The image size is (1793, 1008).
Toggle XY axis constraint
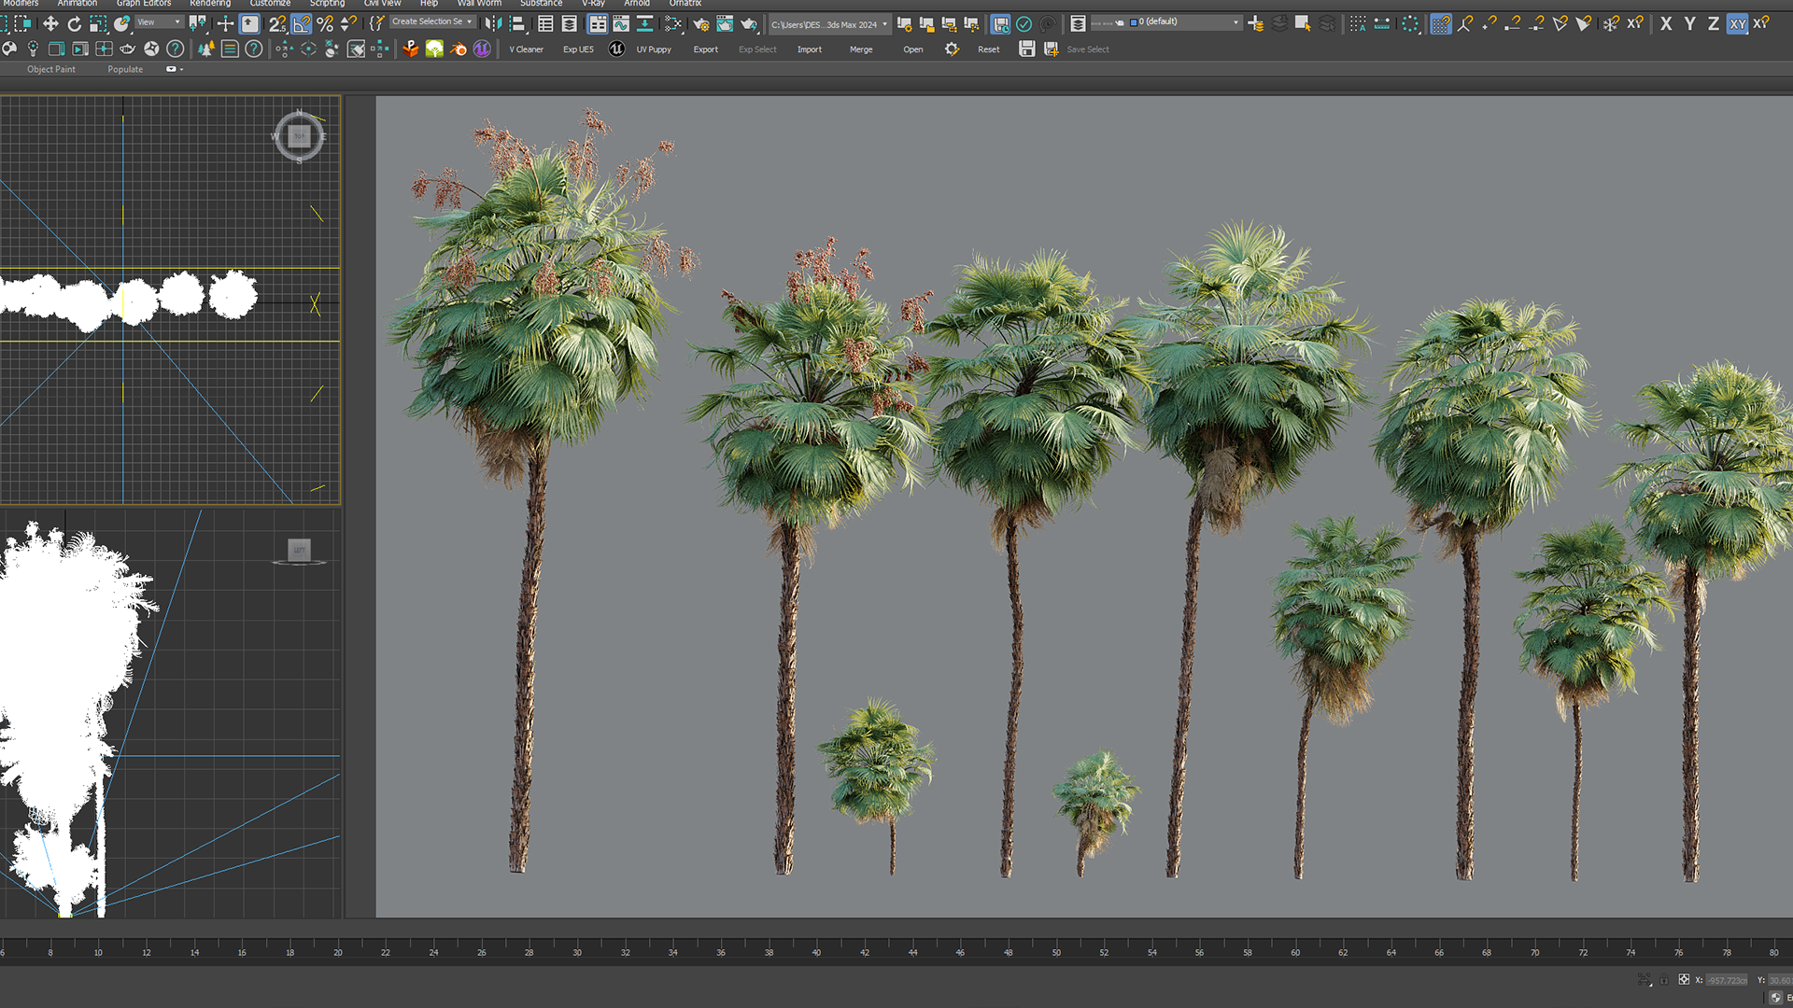pyautogui.click(x=1736, y=23)
